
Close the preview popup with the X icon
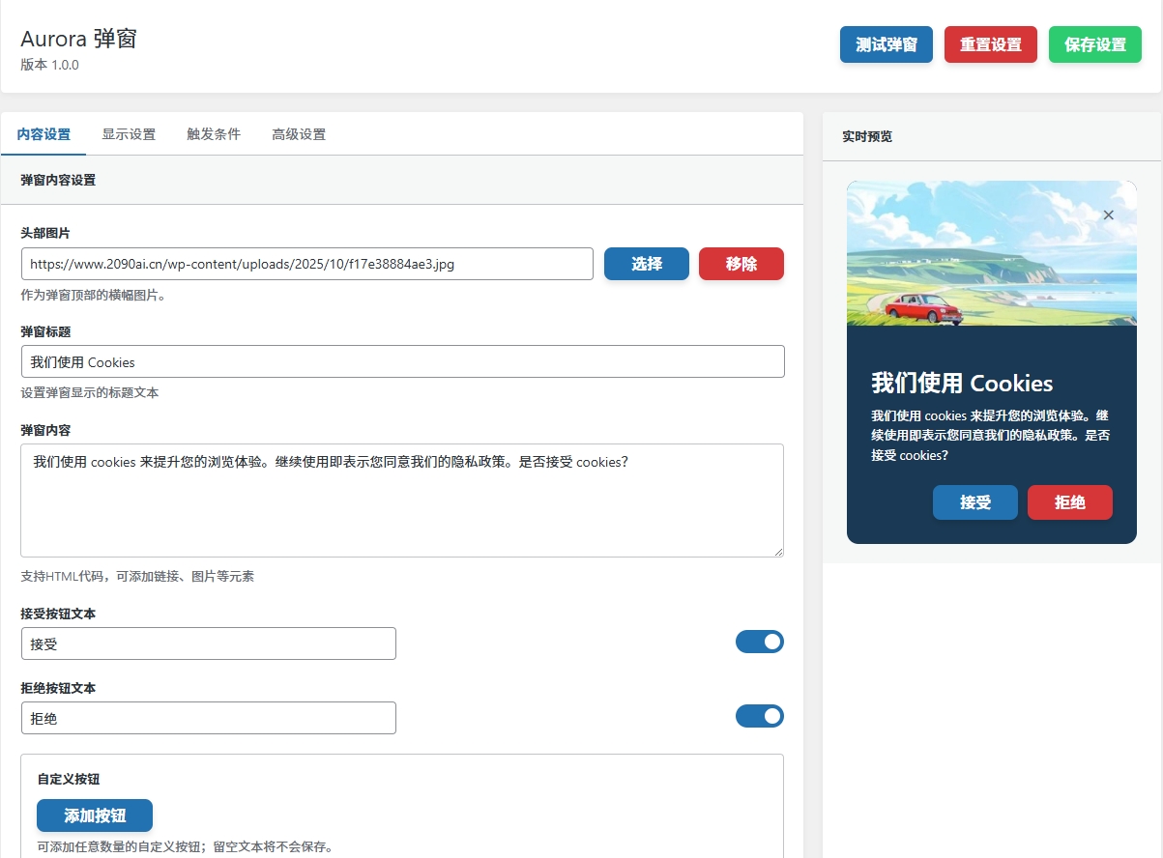pyautogui.click(x=1108, y=215)
